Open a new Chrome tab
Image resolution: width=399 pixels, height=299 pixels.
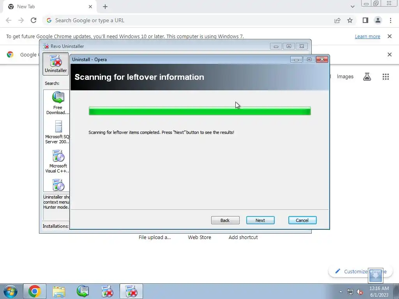click(105, 7)
